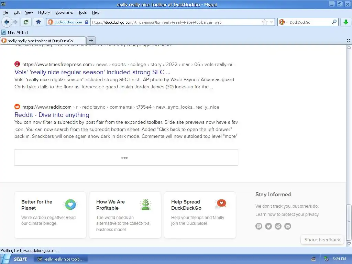Open the Vols' 'really nice regular season' result
The height and width of the screenshot is (264, 352).
point(92,72)
